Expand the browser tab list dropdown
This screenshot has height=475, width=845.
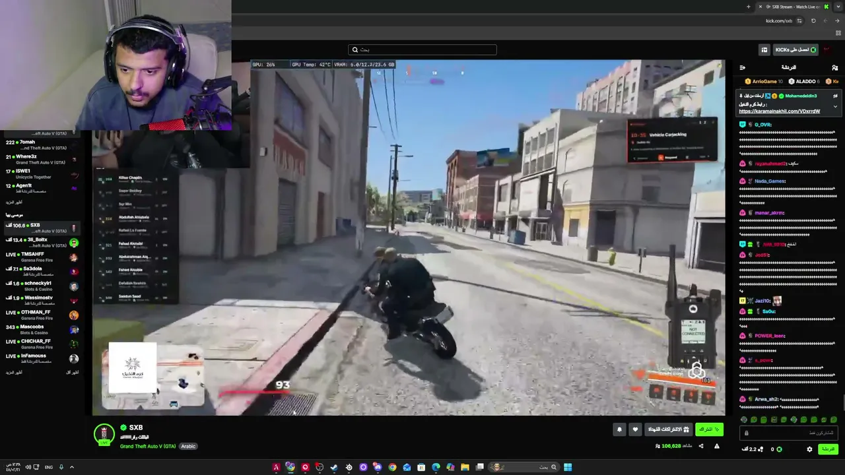coord(838,7)
